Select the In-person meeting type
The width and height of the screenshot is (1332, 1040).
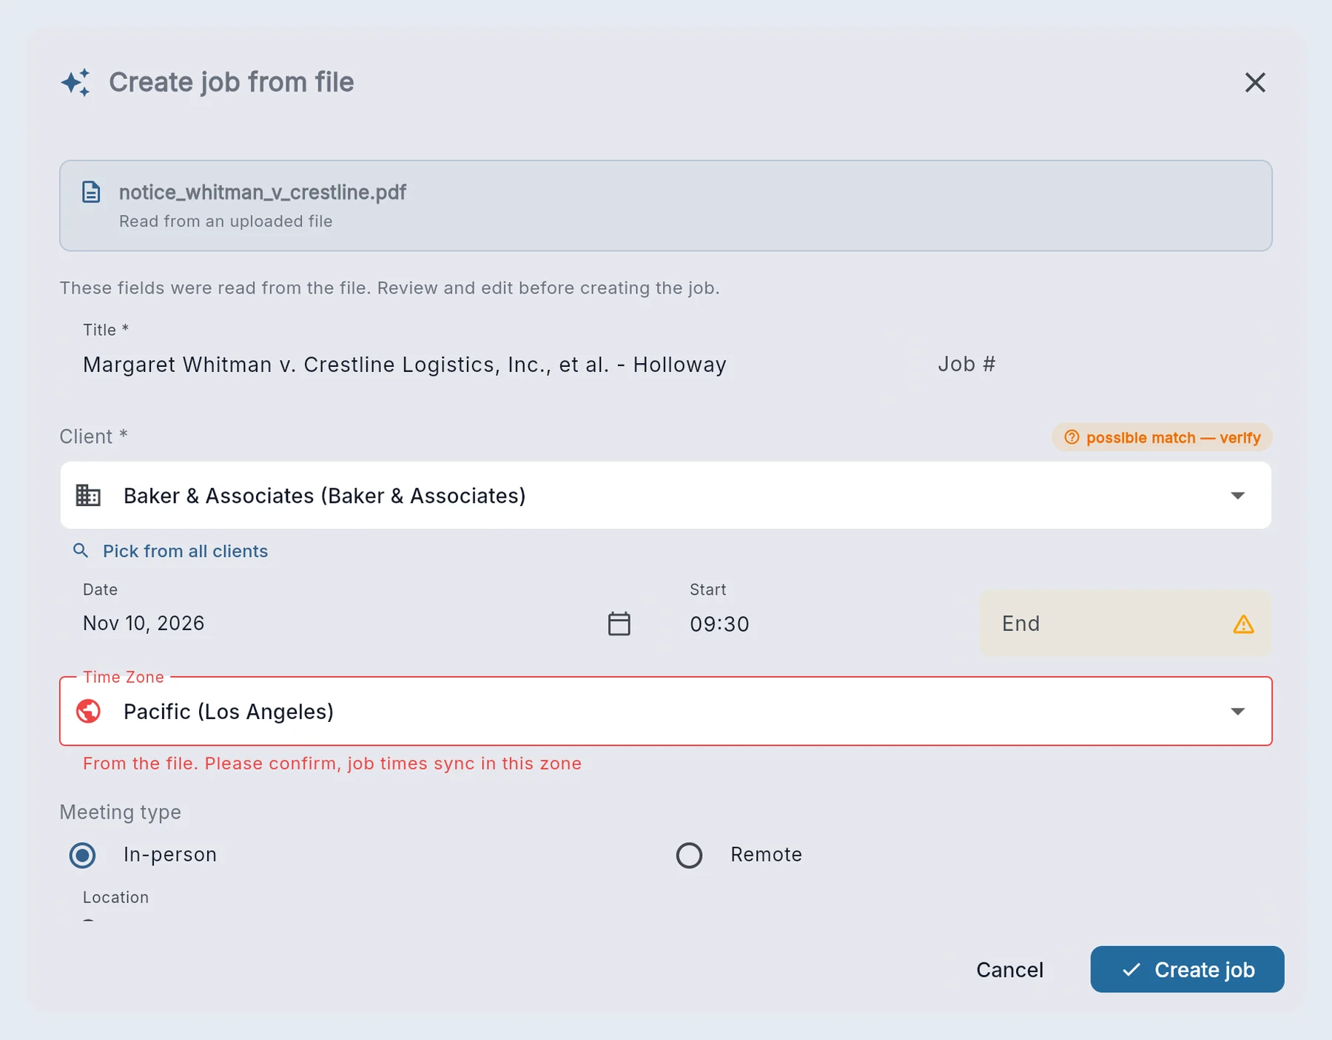coord(83,855)
